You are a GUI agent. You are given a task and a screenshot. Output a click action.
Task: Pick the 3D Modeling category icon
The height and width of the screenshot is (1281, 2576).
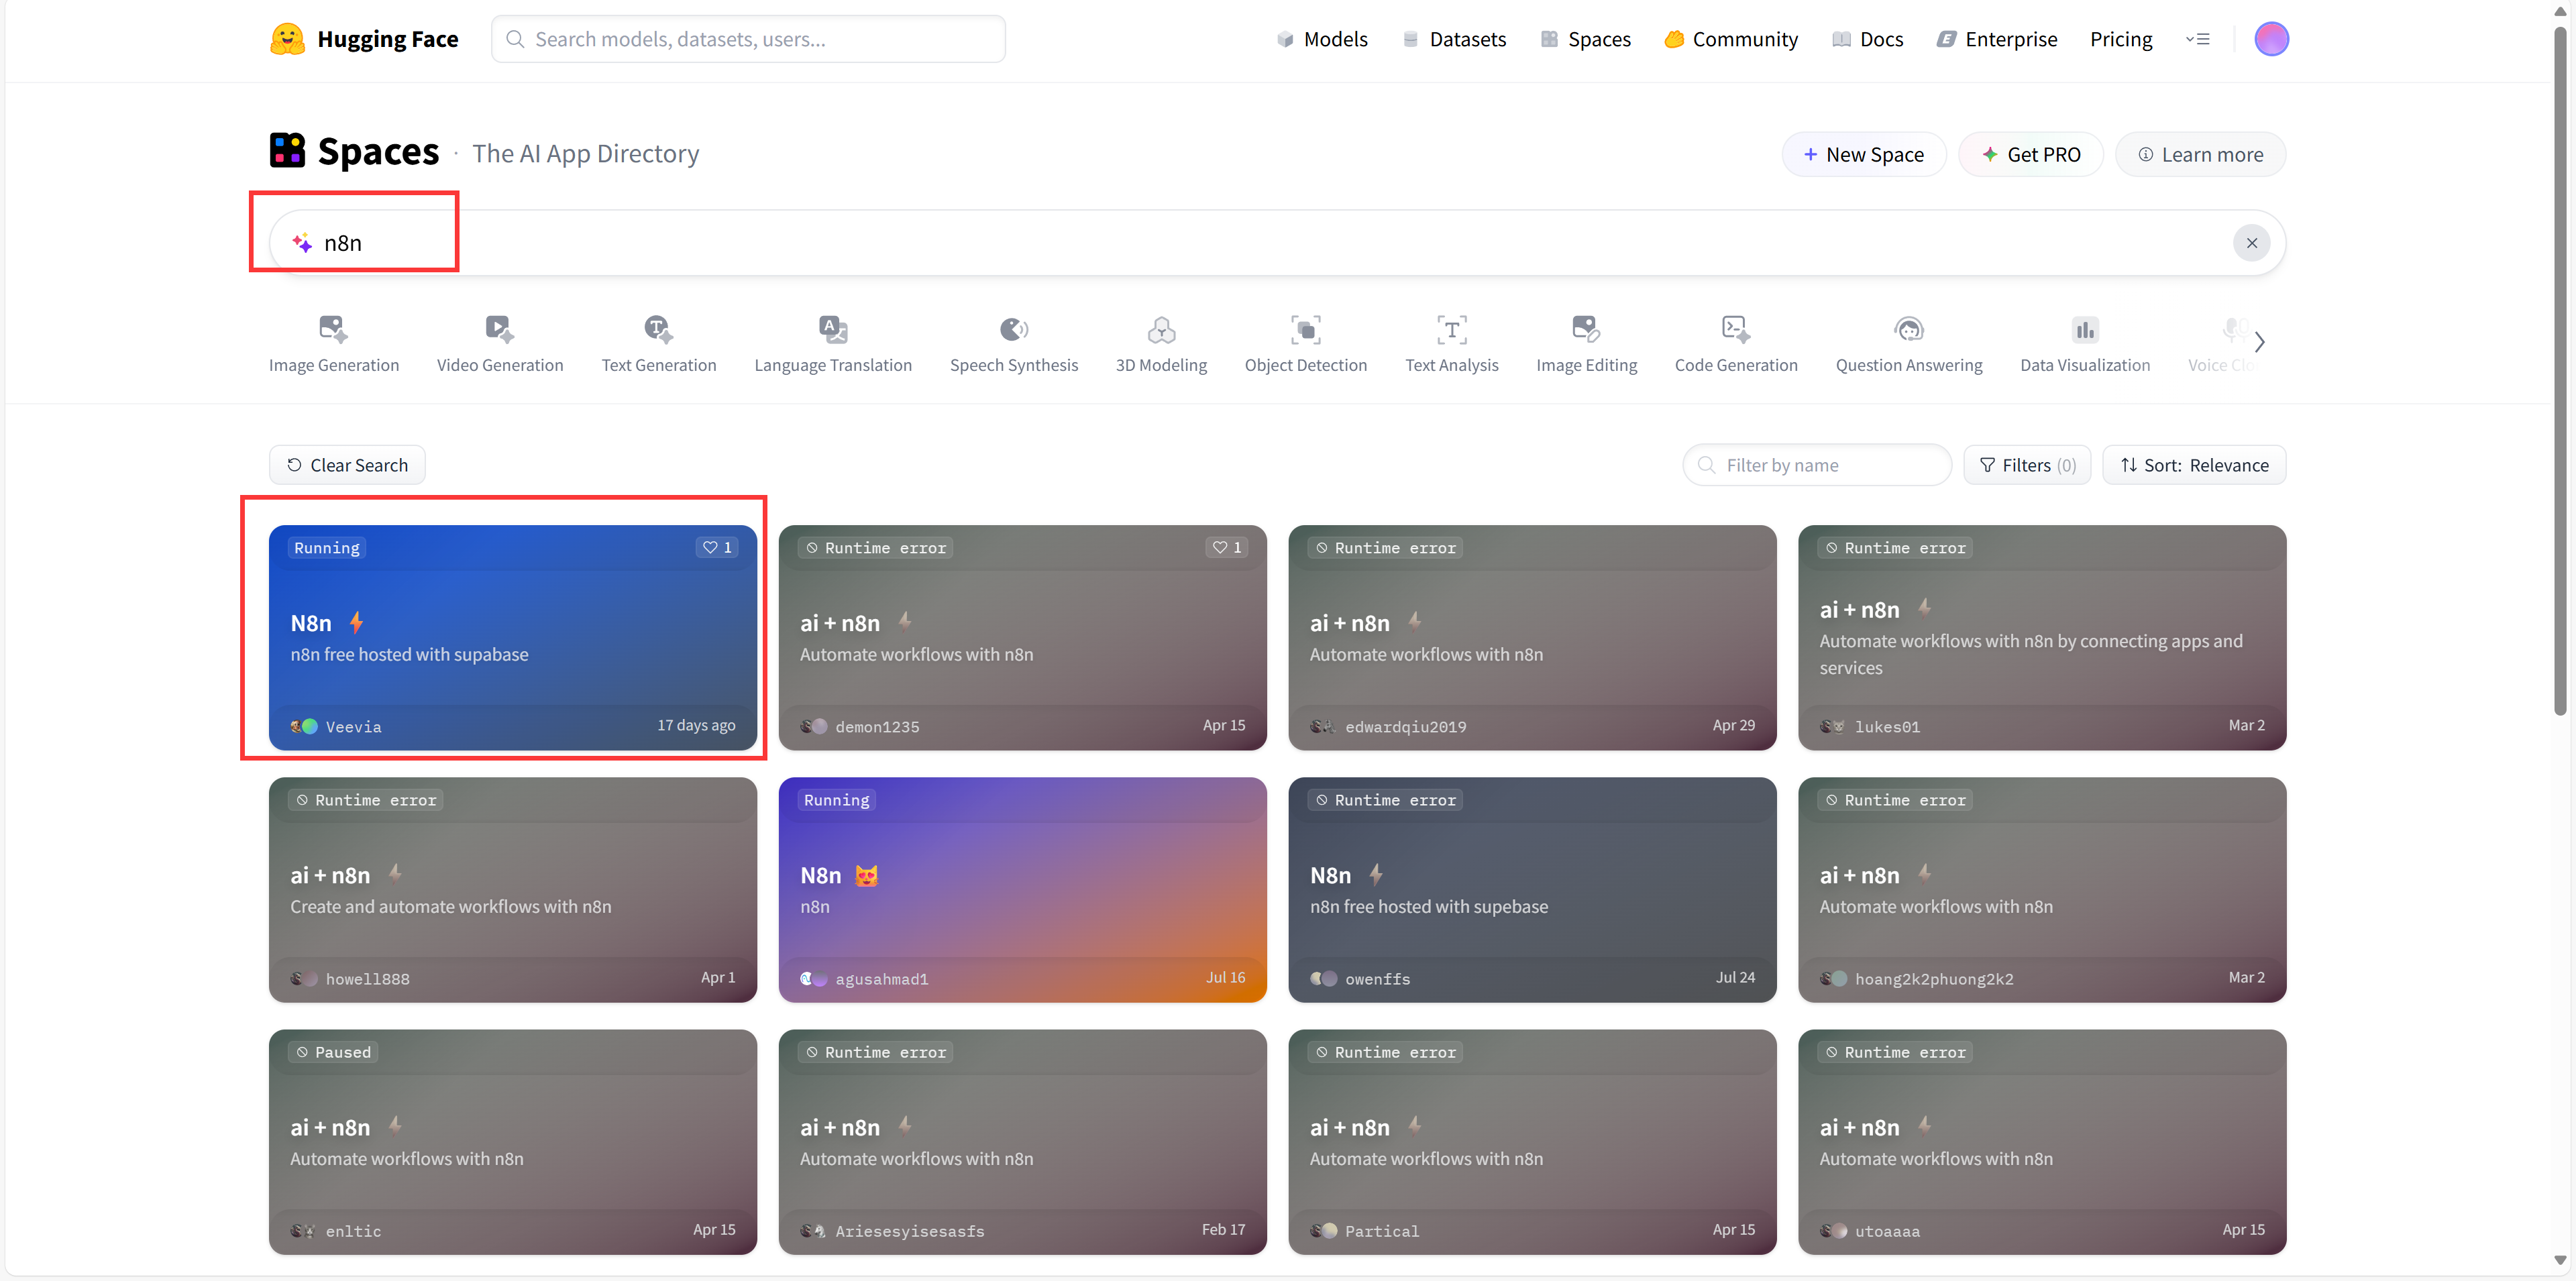pos(1160,329)
